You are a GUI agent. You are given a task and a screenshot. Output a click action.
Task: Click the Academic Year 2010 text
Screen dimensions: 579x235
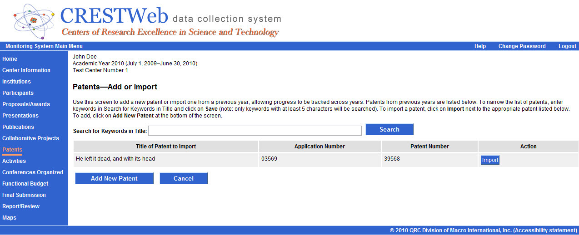pyautogui.click(x=135, y=64)
